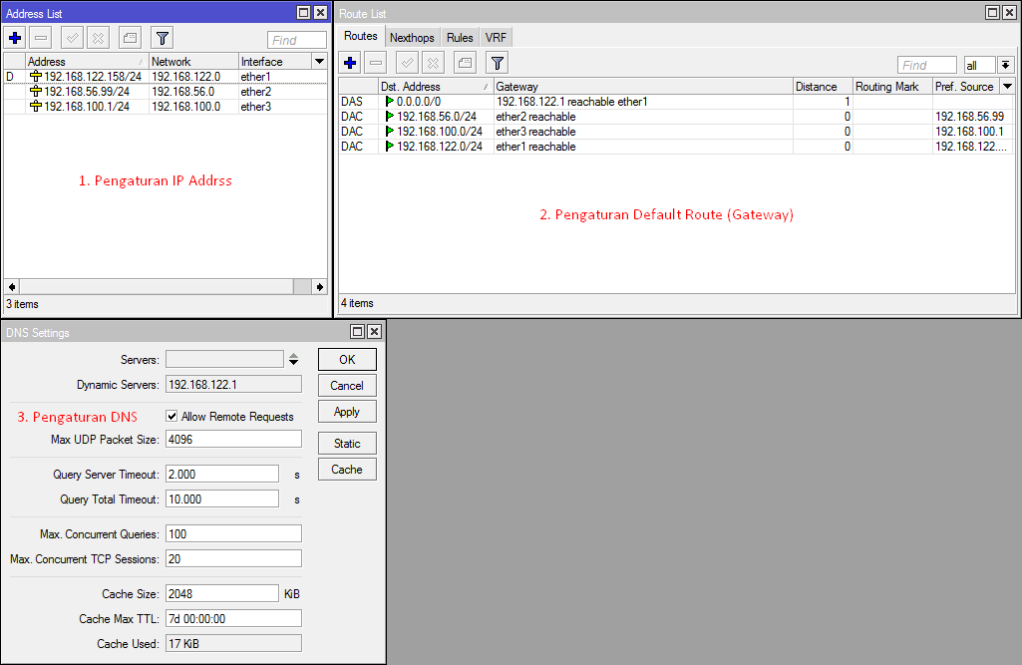The image size is (1022, 665).
Task: Open Static DNS entries button
Action: click(347, 444)
